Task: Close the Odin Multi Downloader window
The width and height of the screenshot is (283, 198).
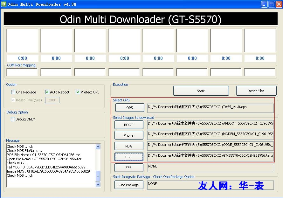Action: tap(279, 4)
